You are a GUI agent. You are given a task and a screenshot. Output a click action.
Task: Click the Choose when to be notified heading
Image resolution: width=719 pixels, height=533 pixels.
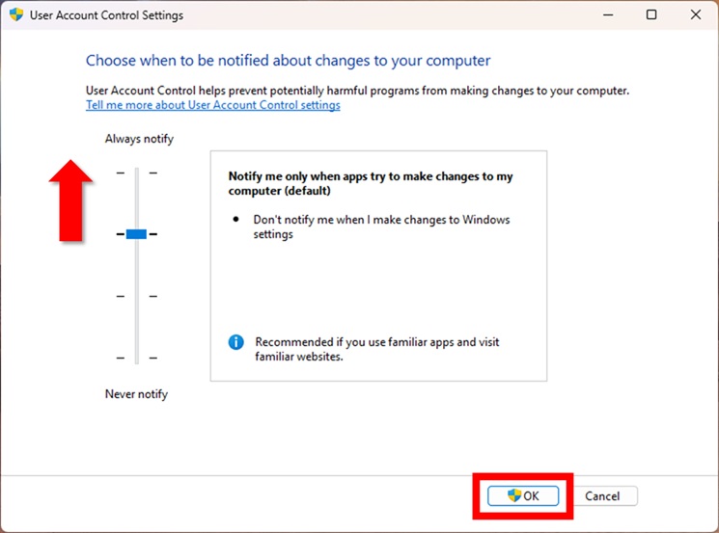tap(288, 60)
